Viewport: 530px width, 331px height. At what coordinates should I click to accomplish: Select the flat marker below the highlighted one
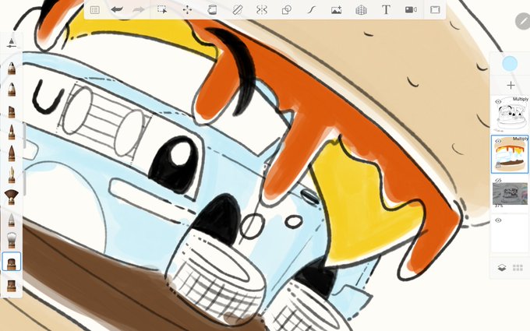click(x=12, y=285)
